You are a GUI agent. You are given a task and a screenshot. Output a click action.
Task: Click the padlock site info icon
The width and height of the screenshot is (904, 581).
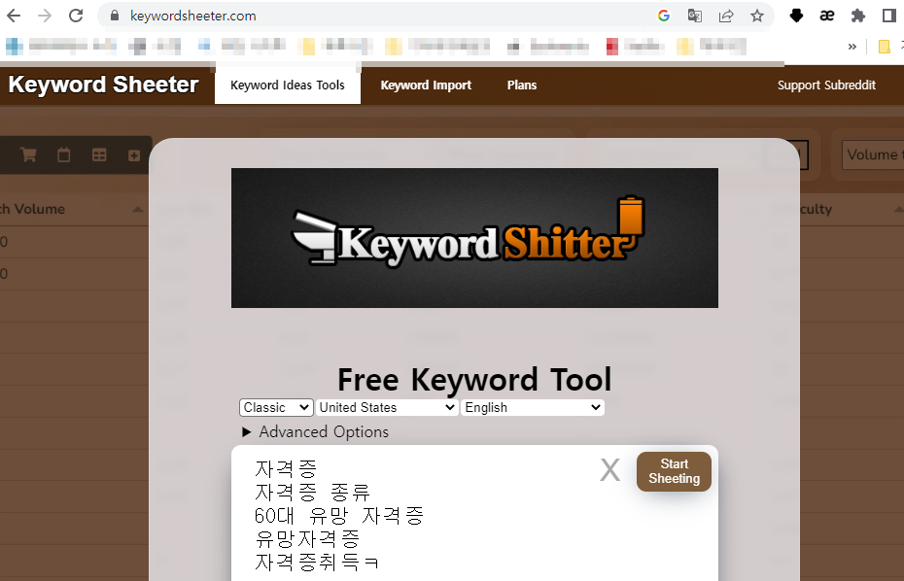coord(115,16)
